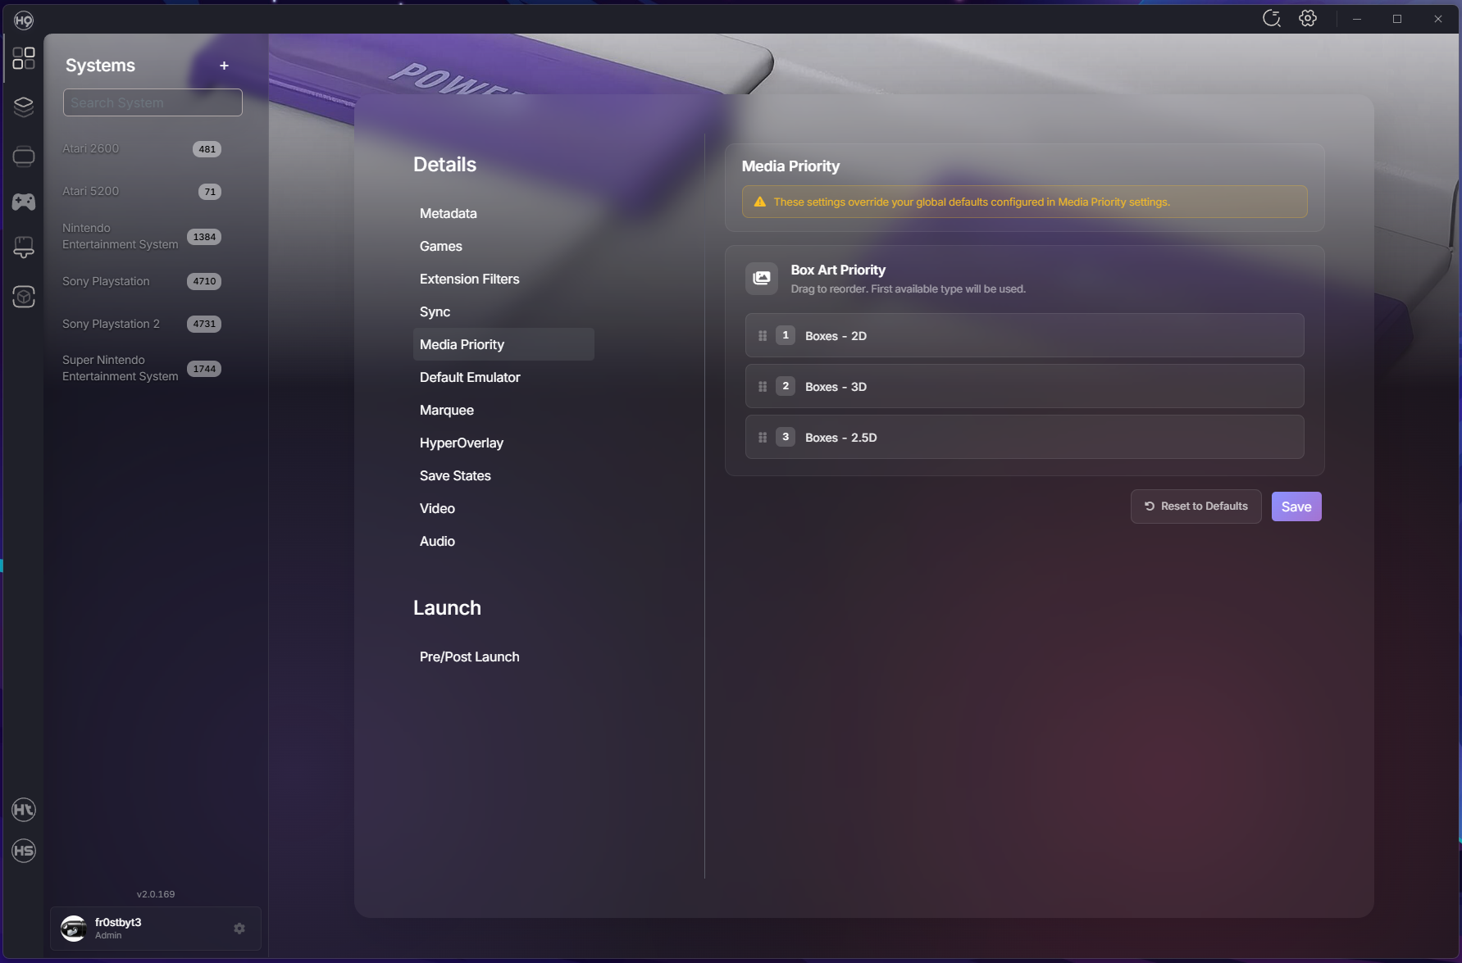The width and height of the screenshot is (1462, 963).
Task: Click drag handle for Boxes - 2.5D row
Action: [x=763, y=438]
